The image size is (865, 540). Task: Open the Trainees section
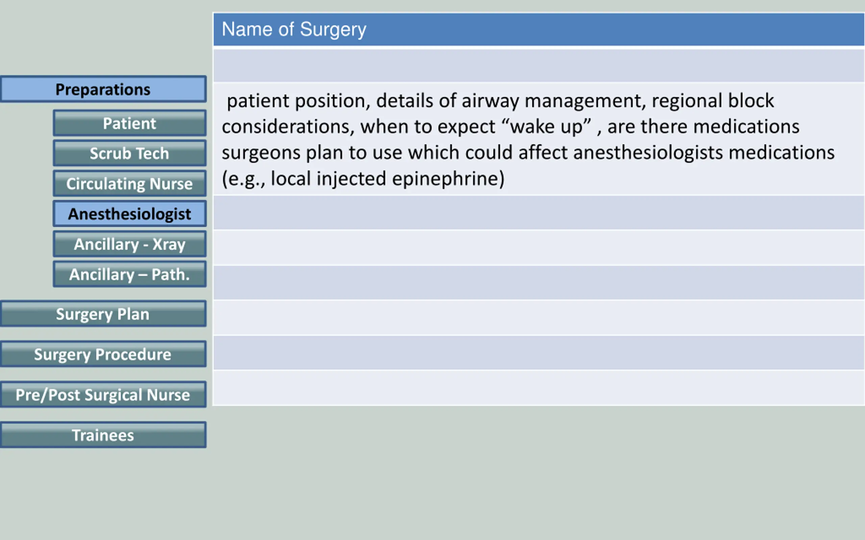[x=103, y=435]
